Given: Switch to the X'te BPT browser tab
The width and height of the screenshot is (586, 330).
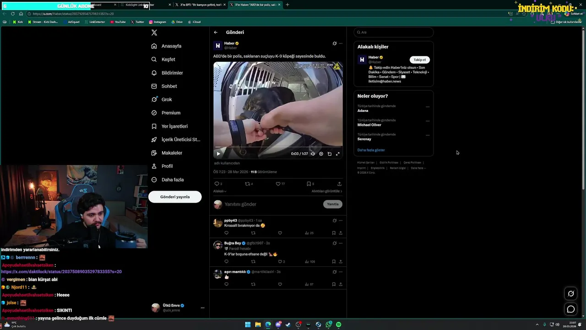Looking at the screenshot, I should (201, 5).
